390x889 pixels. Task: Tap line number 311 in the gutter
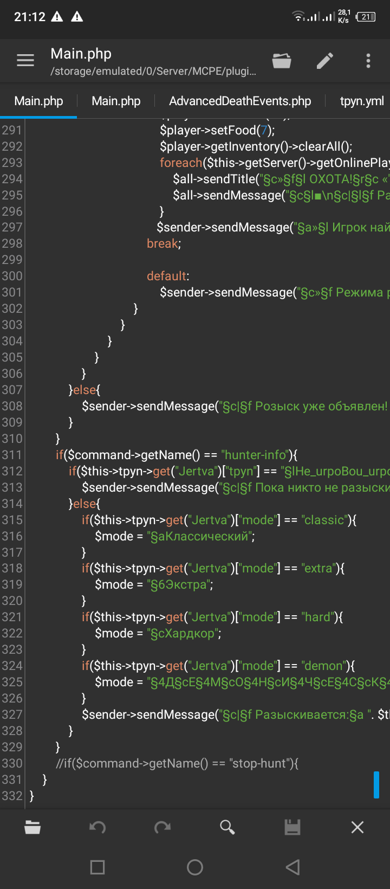(12, 455)
